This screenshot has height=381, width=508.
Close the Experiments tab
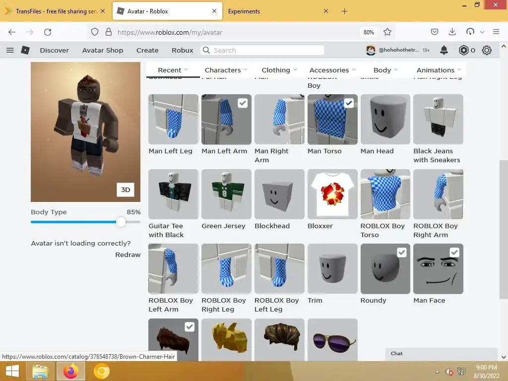pyautogui.click(x=326, y=11)
